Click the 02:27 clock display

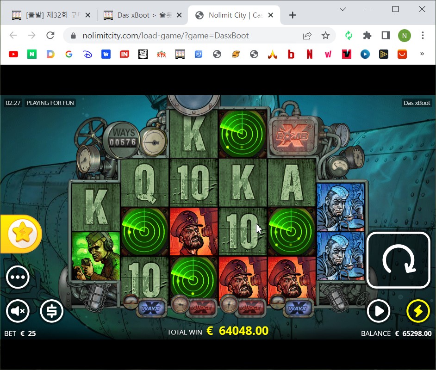point(13,103)
